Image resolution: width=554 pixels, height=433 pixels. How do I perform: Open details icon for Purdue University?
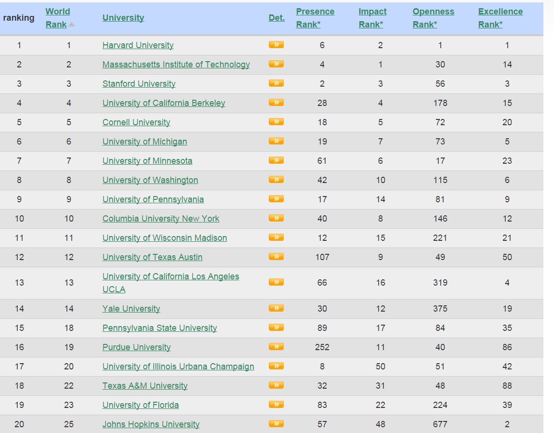point(276,347)
